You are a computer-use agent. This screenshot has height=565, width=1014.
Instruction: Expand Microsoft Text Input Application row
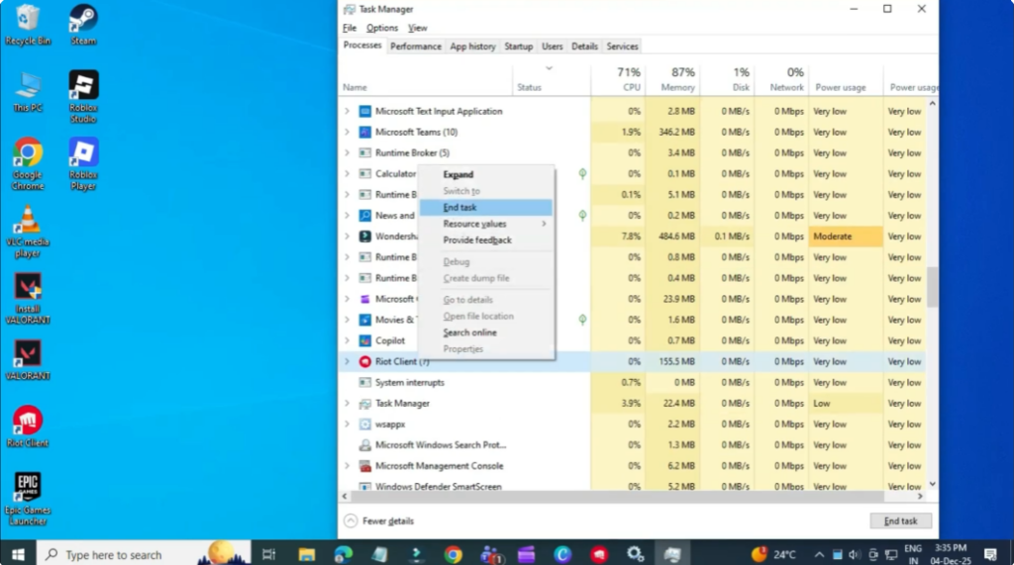347,111
